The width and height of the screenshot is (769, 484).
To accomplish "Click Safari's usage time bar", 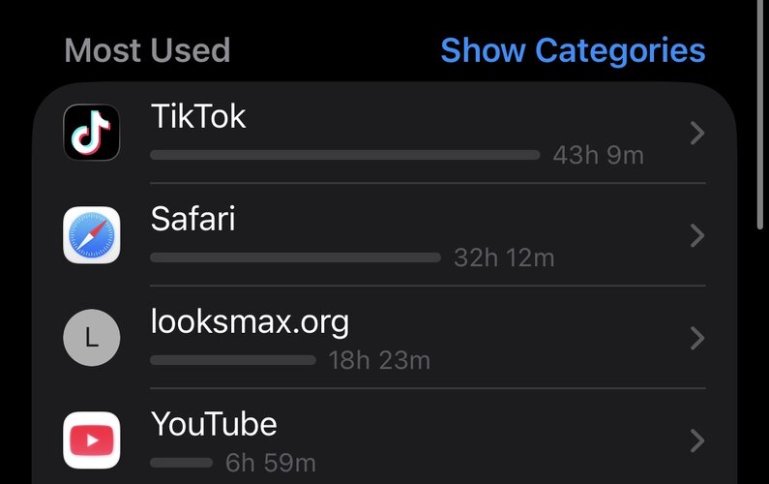I will [x=295, y=257].
